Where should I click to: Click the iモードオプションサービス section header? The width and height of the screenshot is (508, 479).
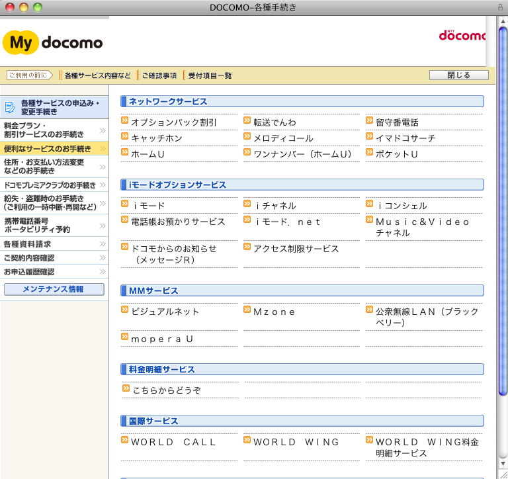click(x=302, y=185)
